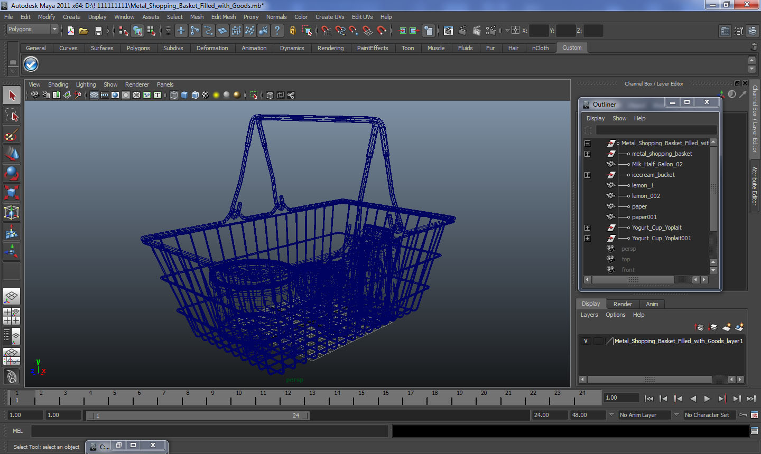The height and width of the screenshot is (454, 761).
Task: Click create layer from selected icon
Action: pyautogui.click(x=739, y=327)
